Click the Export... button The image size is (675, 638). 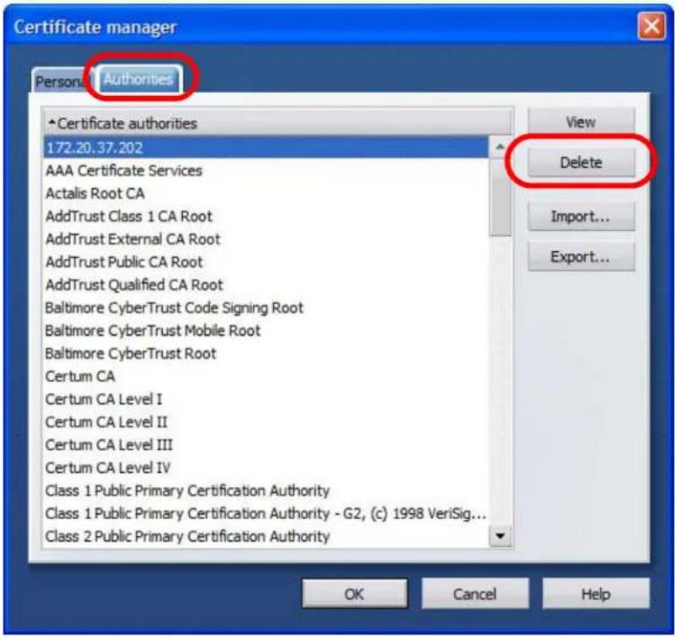[x=581, y=256]
